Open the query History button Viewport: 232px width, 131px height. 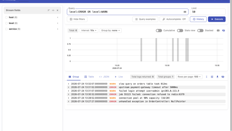pyautogui.click(x=198, y=19)
